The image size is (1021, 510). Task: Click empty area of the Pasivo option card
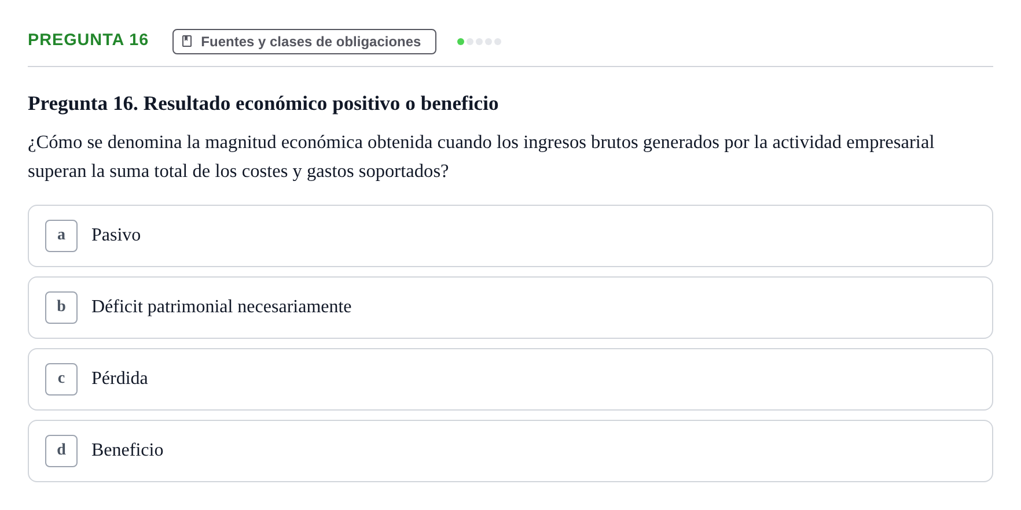(579, 236)
